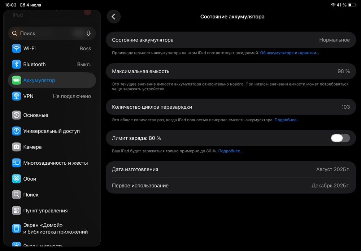Tap the General gear icon

point(16,115)
